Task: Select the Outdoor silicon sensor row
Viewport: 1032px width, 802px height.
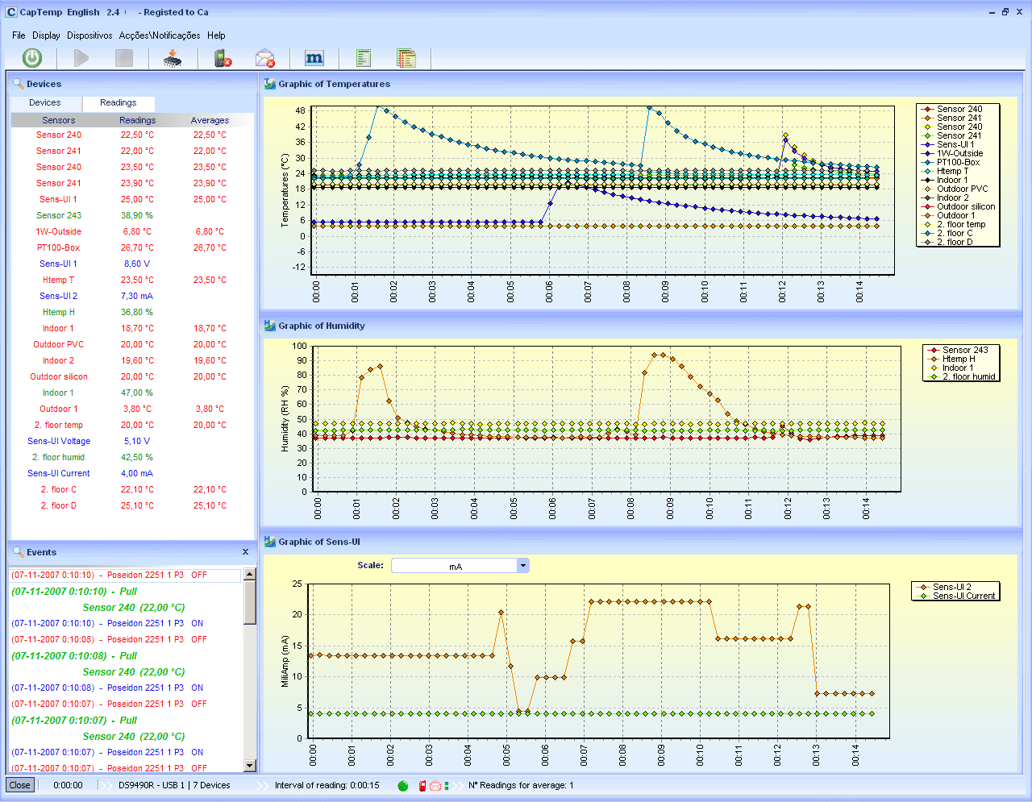Action: (132, 376)
